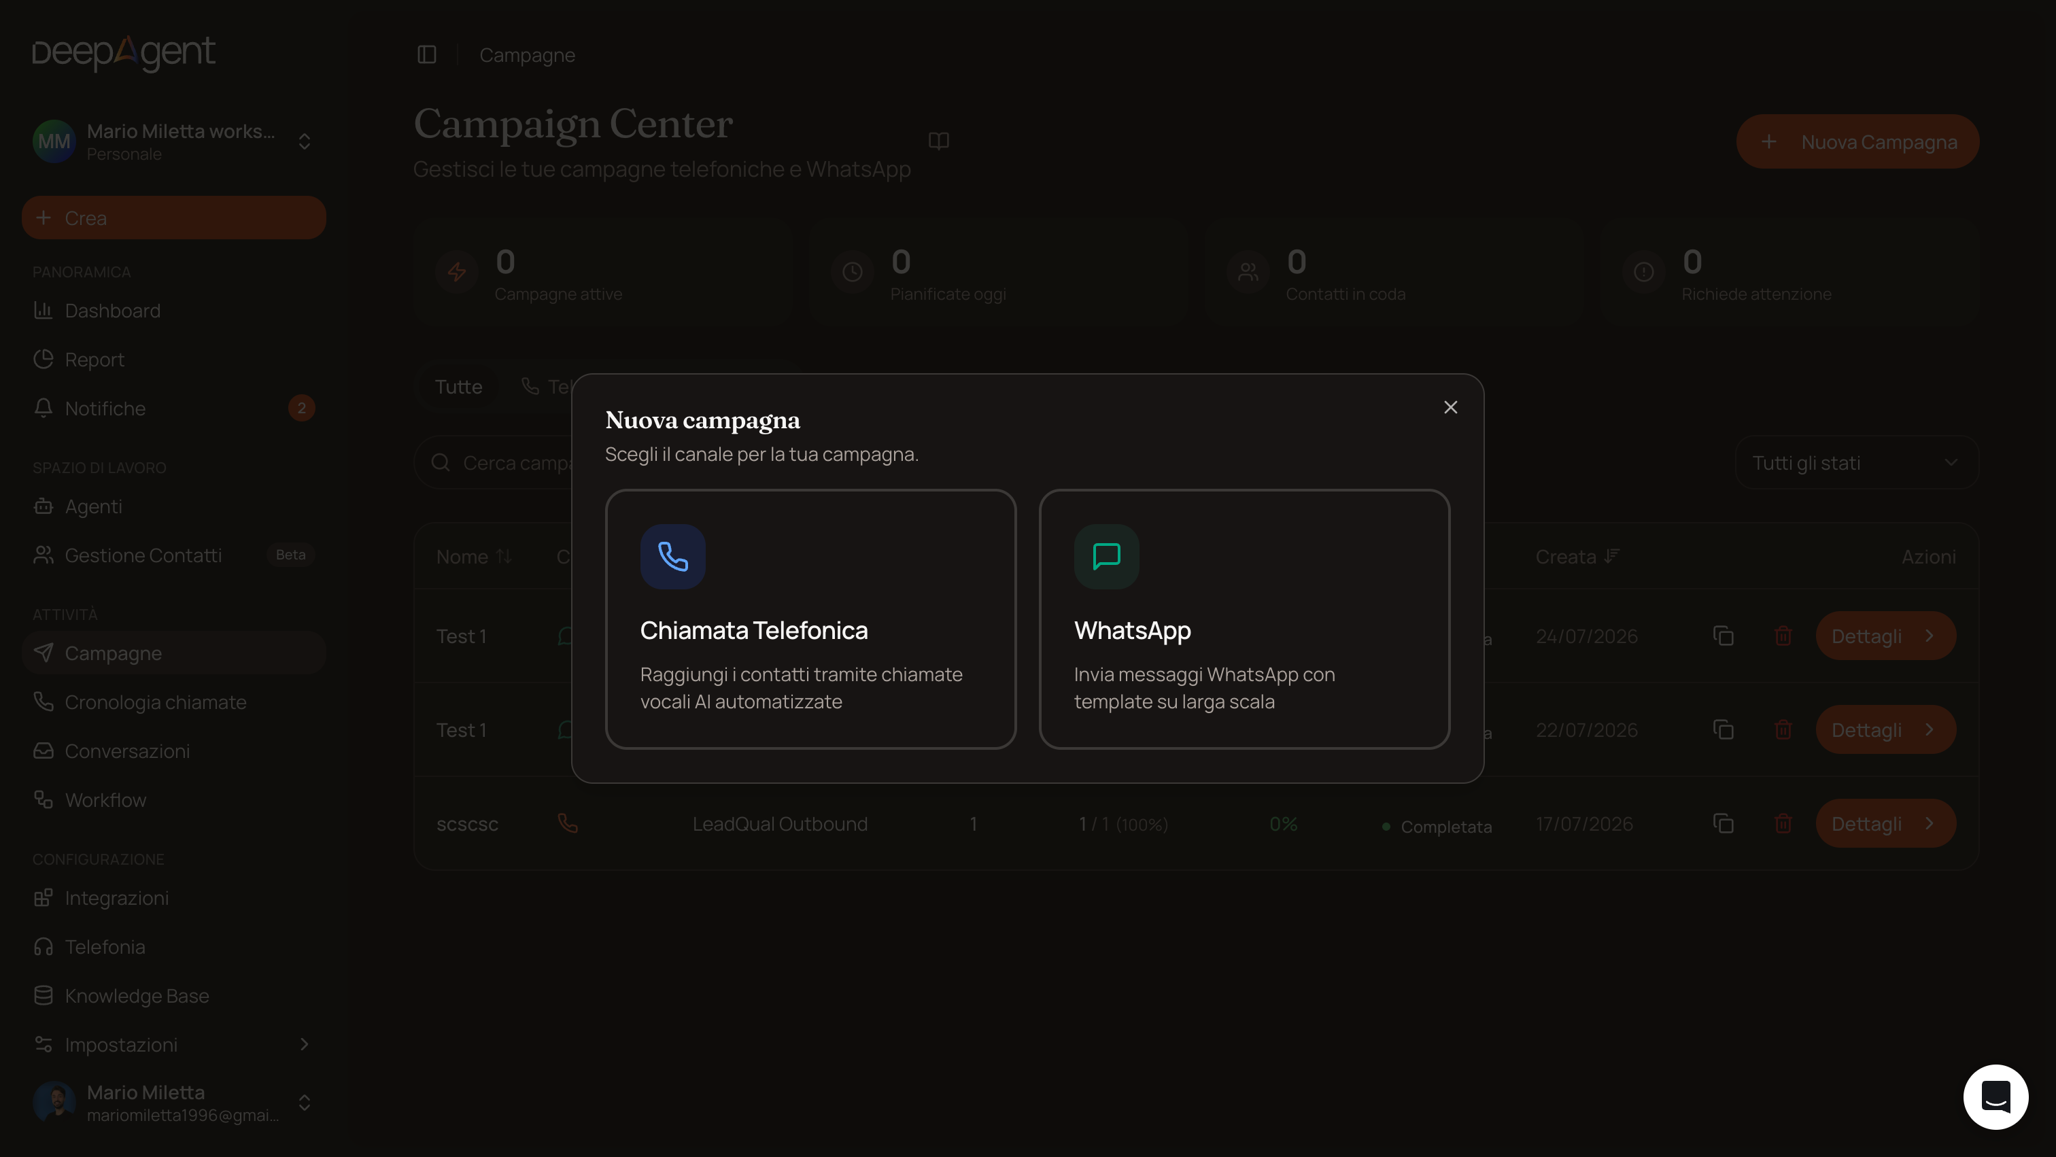
Task: Select the WhatsApp campaign channel card
Action: [1244, 619]
